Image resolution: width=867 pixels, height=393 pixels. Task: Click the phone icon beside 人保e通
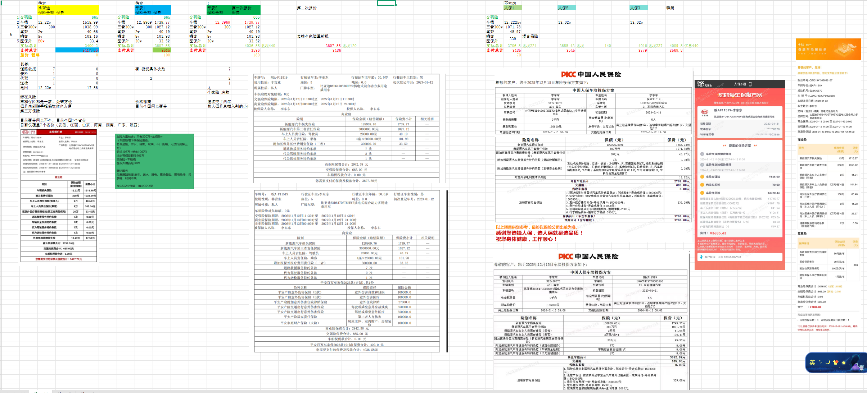click(x=750, y=84)
